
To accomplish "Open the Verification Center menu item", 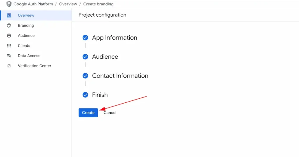I will tap(34, 66).
